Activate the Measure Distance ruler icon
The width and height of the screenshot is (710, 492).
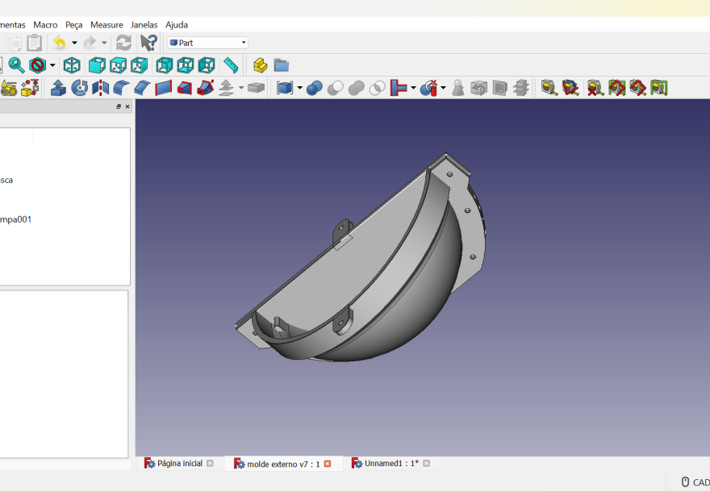tap(231, 65)
